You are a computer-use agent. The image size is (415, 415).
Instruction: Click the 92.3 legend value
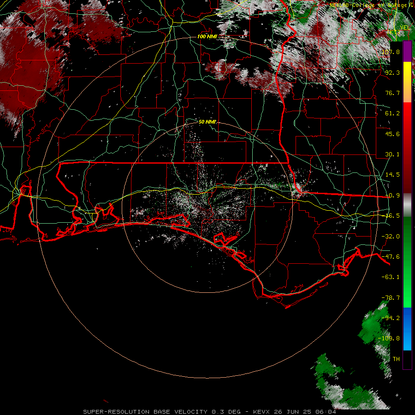pos(392,72)
